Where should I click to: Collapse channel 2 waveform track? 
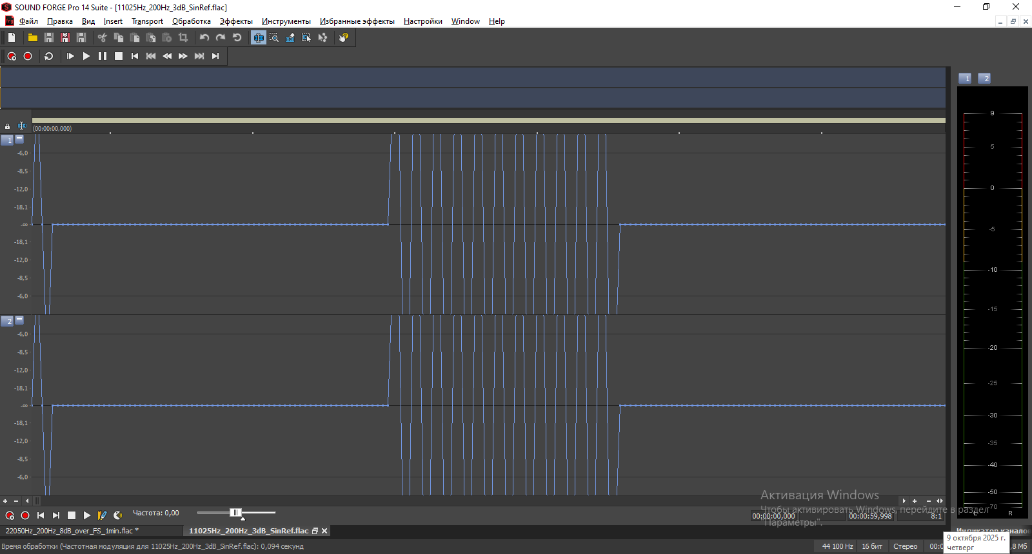click(19, 320)
